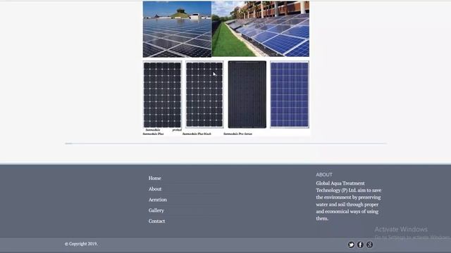Click the Copyright 2019 text
This screenshot has width=451, height=253.
81,244
